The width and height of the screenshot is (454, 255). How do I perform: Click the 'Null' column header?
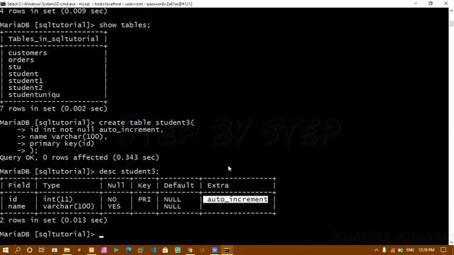point(116,186)
